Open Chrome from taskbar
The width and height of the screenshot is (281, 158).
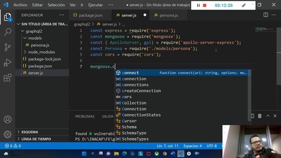pos(165,154)
